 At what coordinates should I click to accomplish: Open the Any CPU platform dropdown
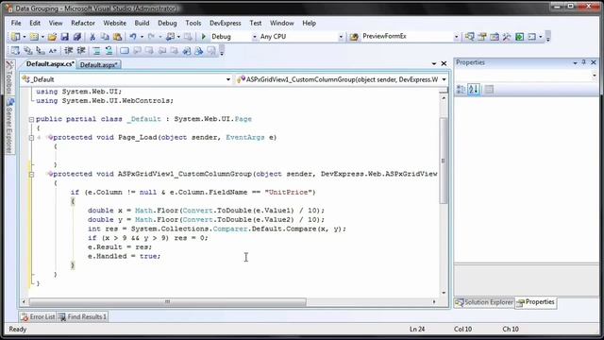[341, 37]
